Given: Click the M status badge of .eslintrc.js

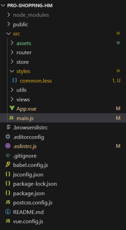Looking at the screenshot, I should pos(118,146).
